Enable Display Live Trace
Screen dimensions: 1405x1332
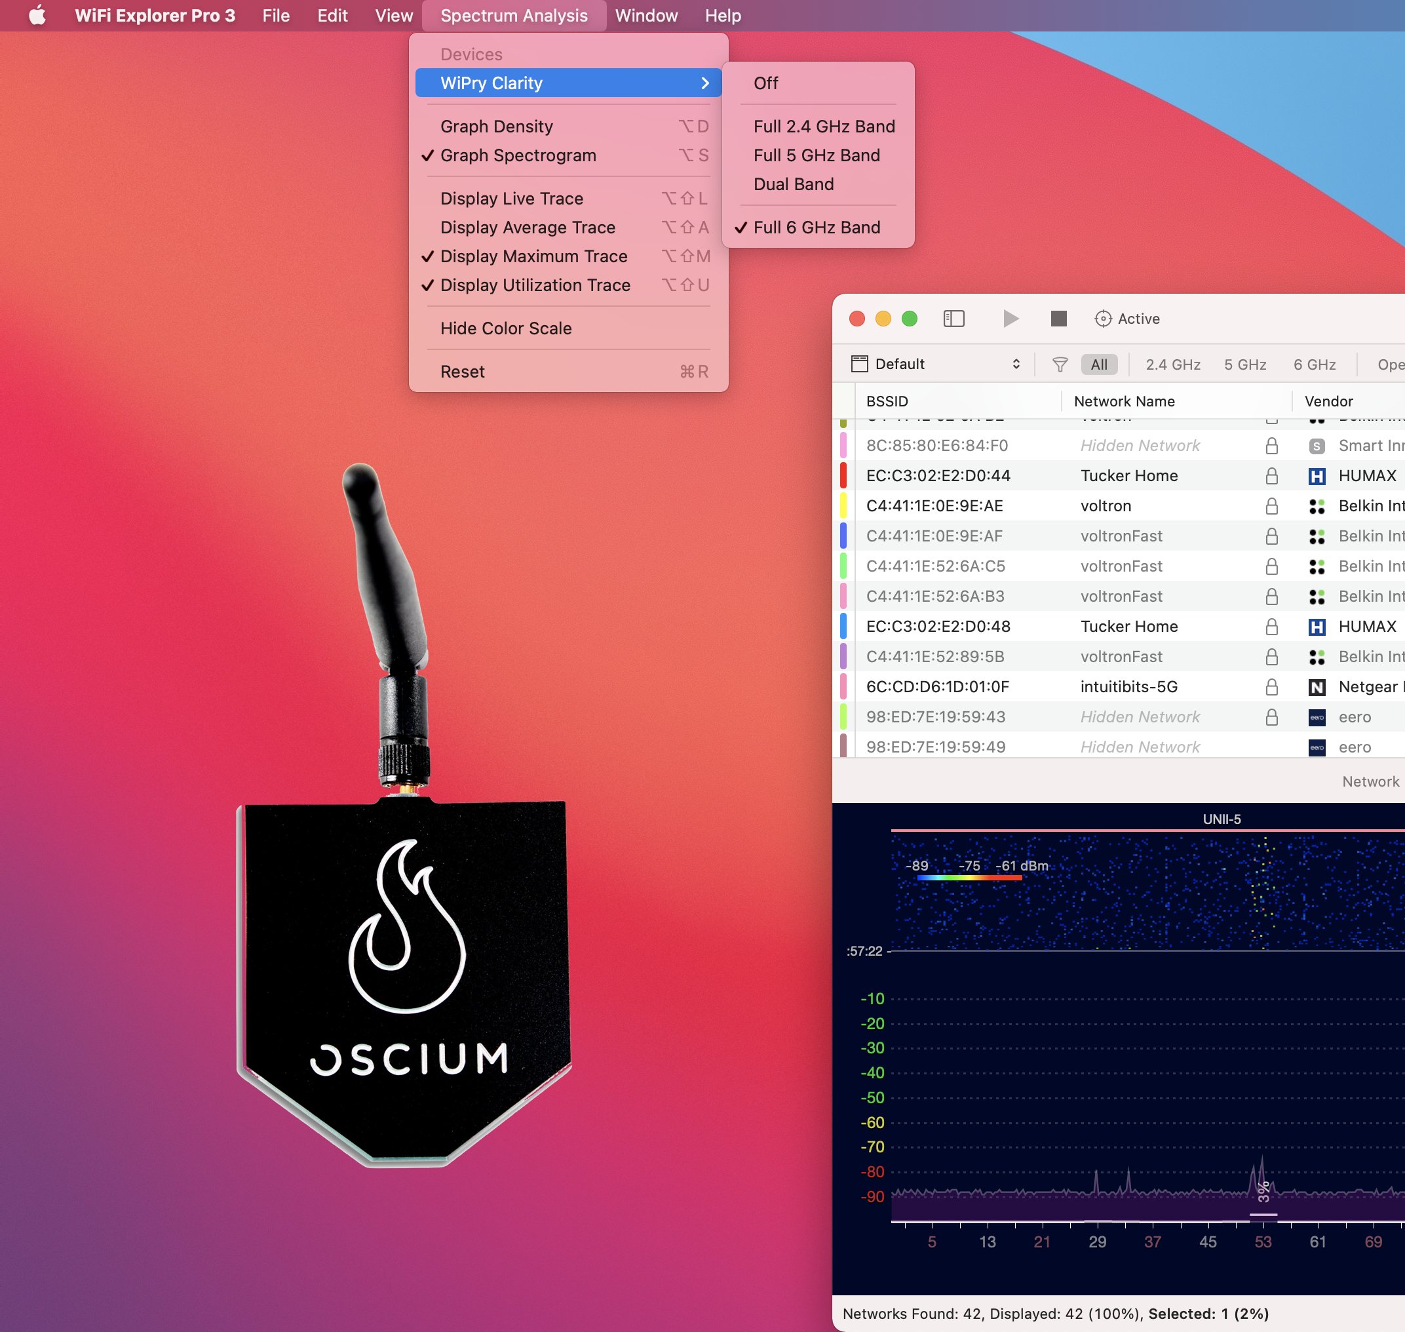568,199
